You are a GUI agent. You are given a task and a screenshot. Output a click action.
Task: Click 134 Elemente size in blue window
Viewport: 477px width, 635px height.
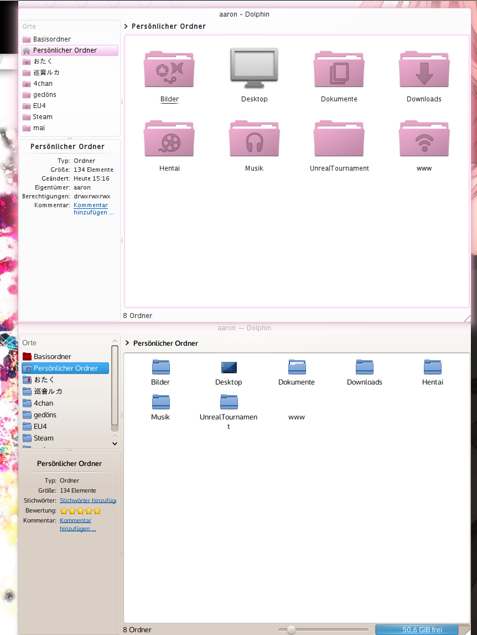tap(78, 490)
